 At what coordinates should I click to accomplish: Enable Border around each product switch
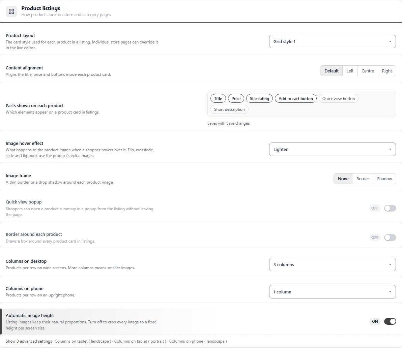pos(390,238)
